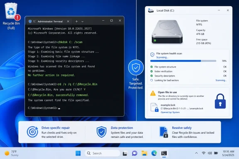Screen dimensions: 239x159
Task: Open the Wi-Fi network tray icon
Action: tap(203, 153)
